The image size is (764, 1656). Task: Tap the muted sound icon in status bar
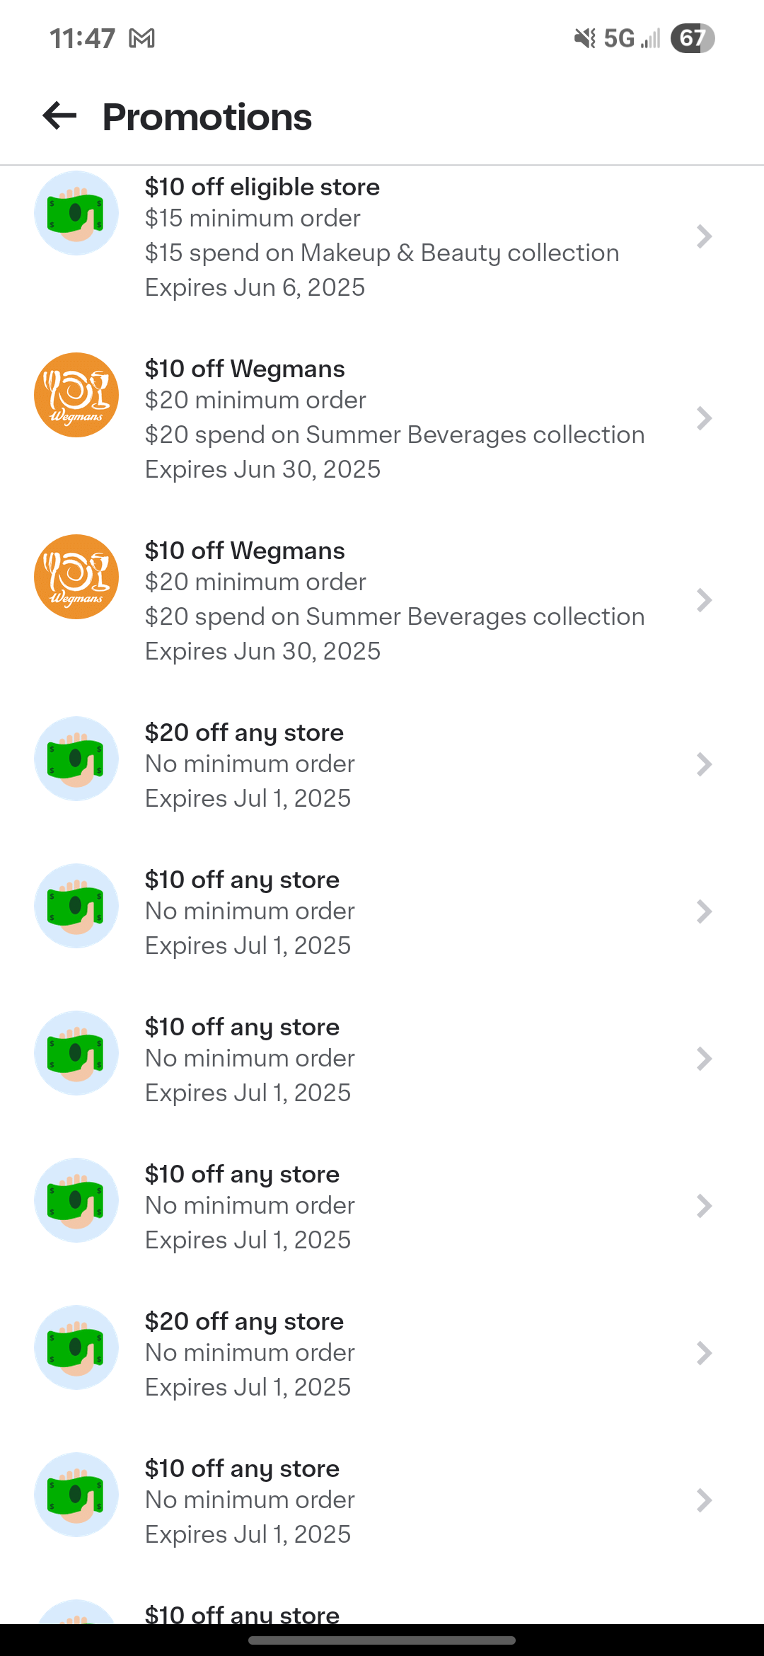[x=584, y=38]
